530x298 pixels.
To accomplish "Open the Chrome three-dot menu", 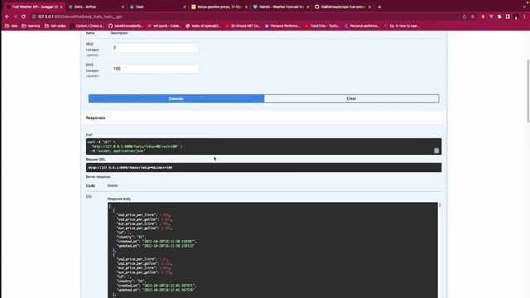I will pyautogui.click(x=524, y=17).
